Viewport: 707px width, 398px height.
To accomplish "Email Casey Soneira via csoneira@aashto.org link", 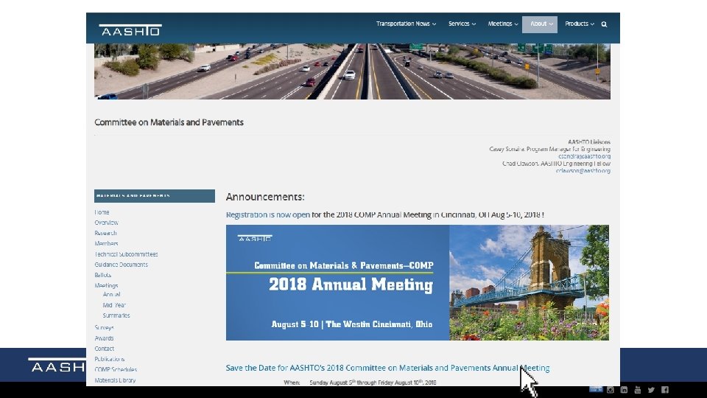I will point(584,156).
